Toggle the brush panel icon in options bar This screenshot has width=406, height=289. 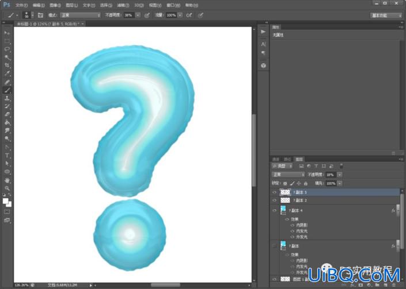click(40, 16)
